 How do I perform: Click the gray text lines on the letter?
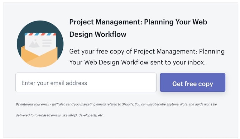(47, 43)
